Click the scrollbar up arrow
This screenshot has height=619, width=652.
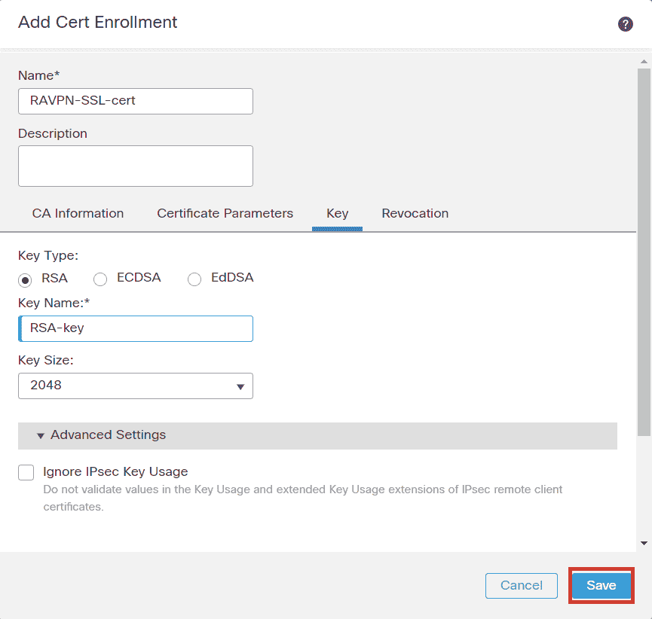644,62
